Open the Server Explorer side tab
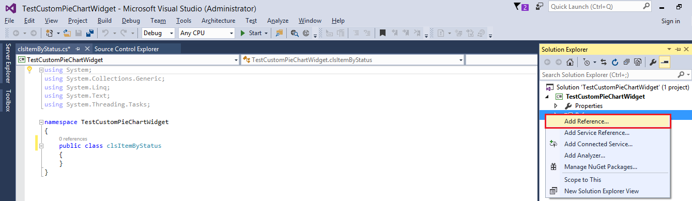692x201 pixels. pyautogui.click(x=8, y=64)
